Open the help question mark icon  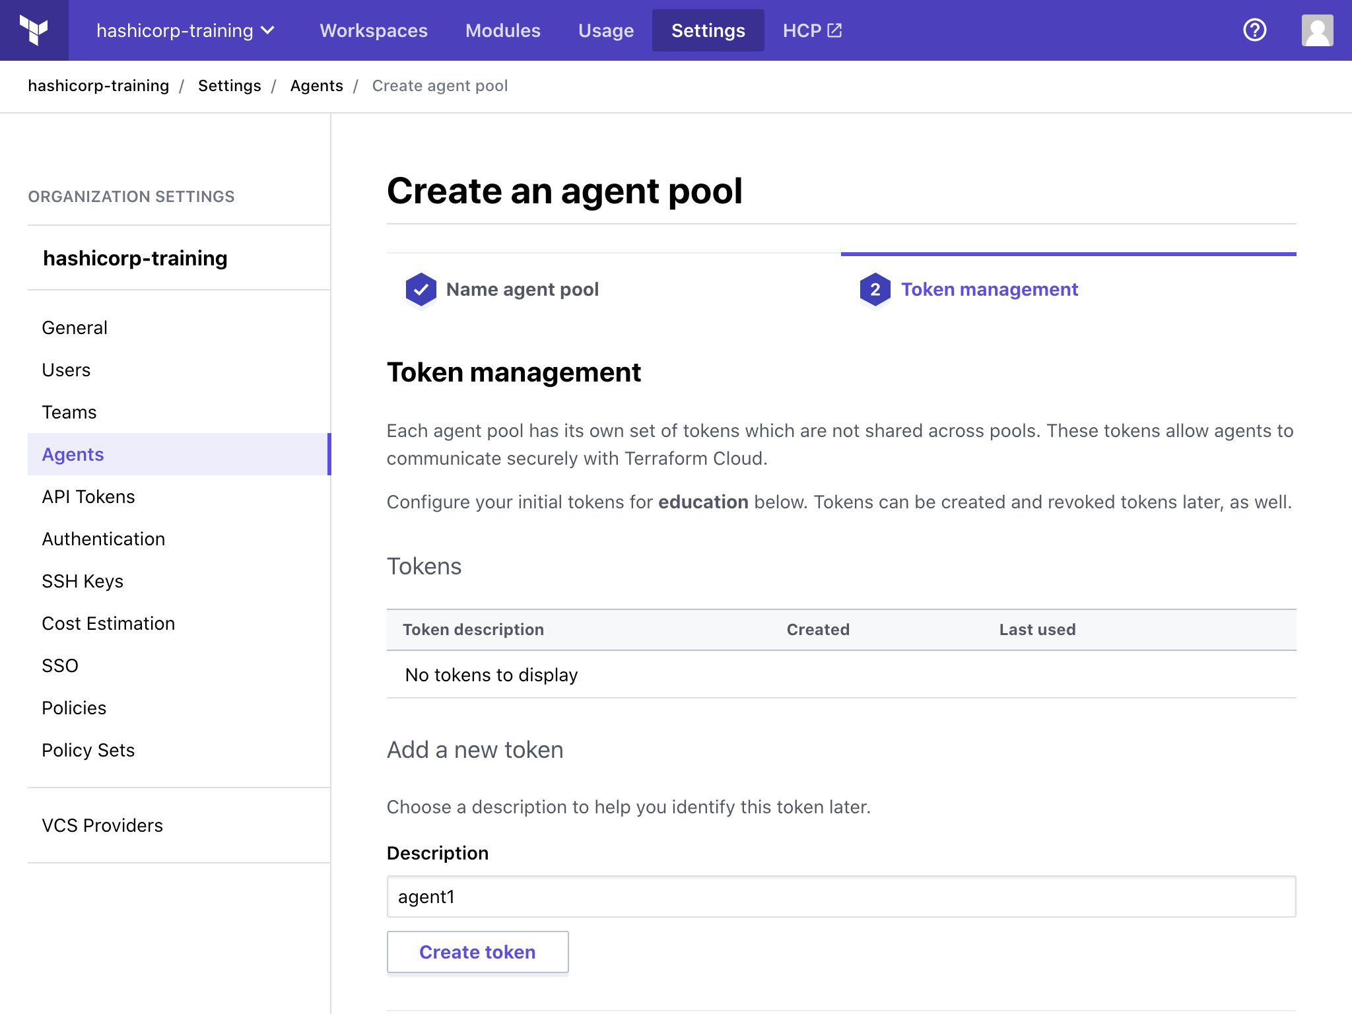[x=1254, y=30]
